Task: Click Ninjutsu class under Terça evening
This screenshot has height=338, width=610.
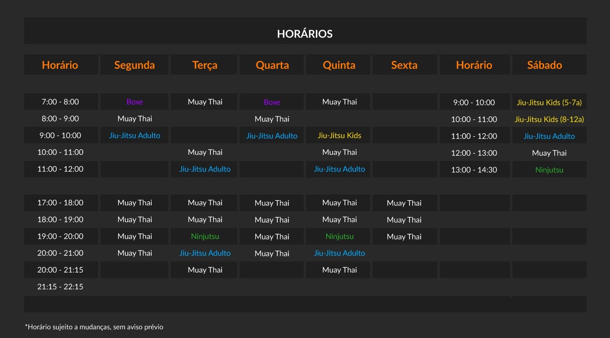Action: pyautogui.click(x=205, y=236)
